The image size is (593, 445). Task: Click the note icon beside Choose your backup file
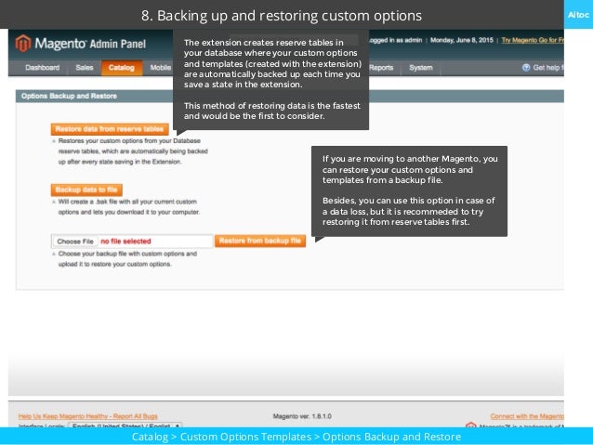click(54, 254)
